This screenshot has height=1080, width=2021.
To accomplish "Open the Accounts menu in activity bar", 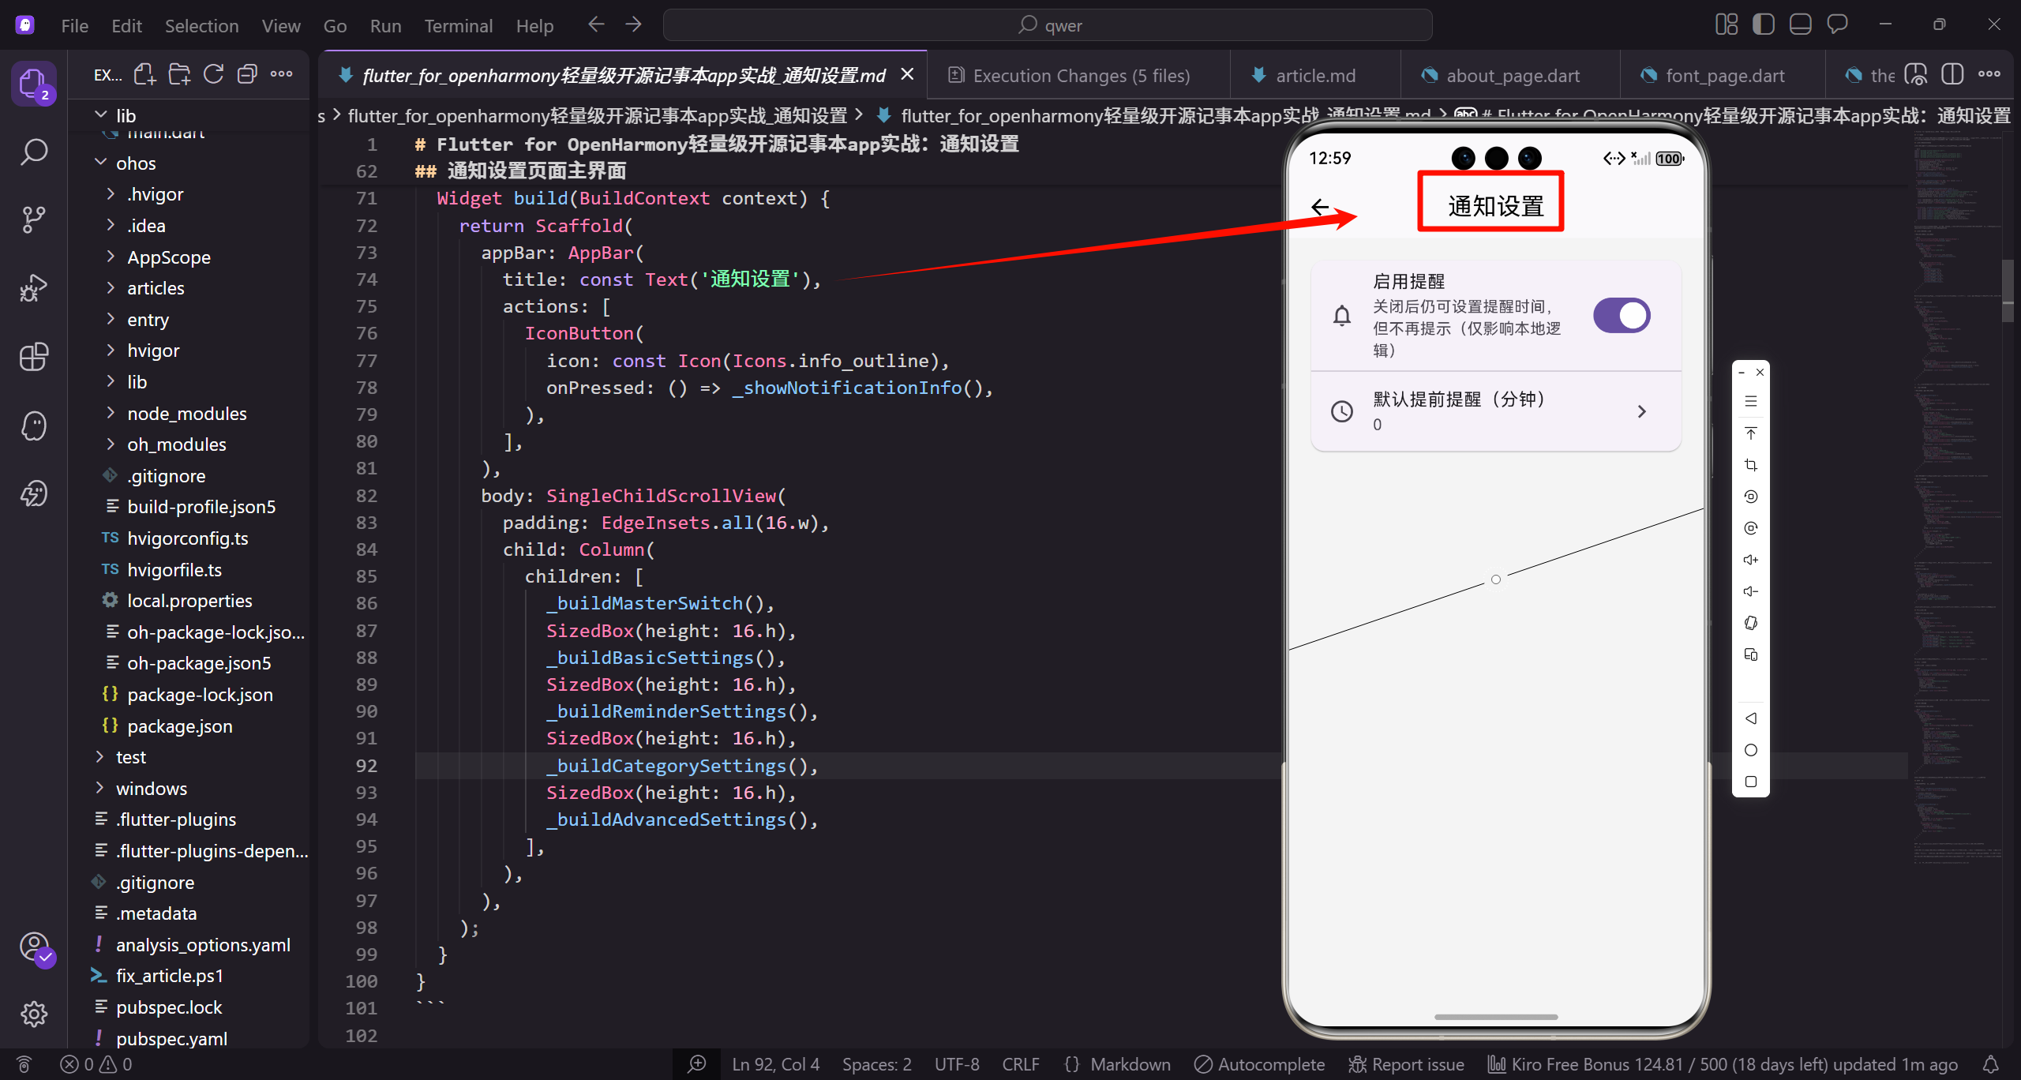I will click(33, 946).
